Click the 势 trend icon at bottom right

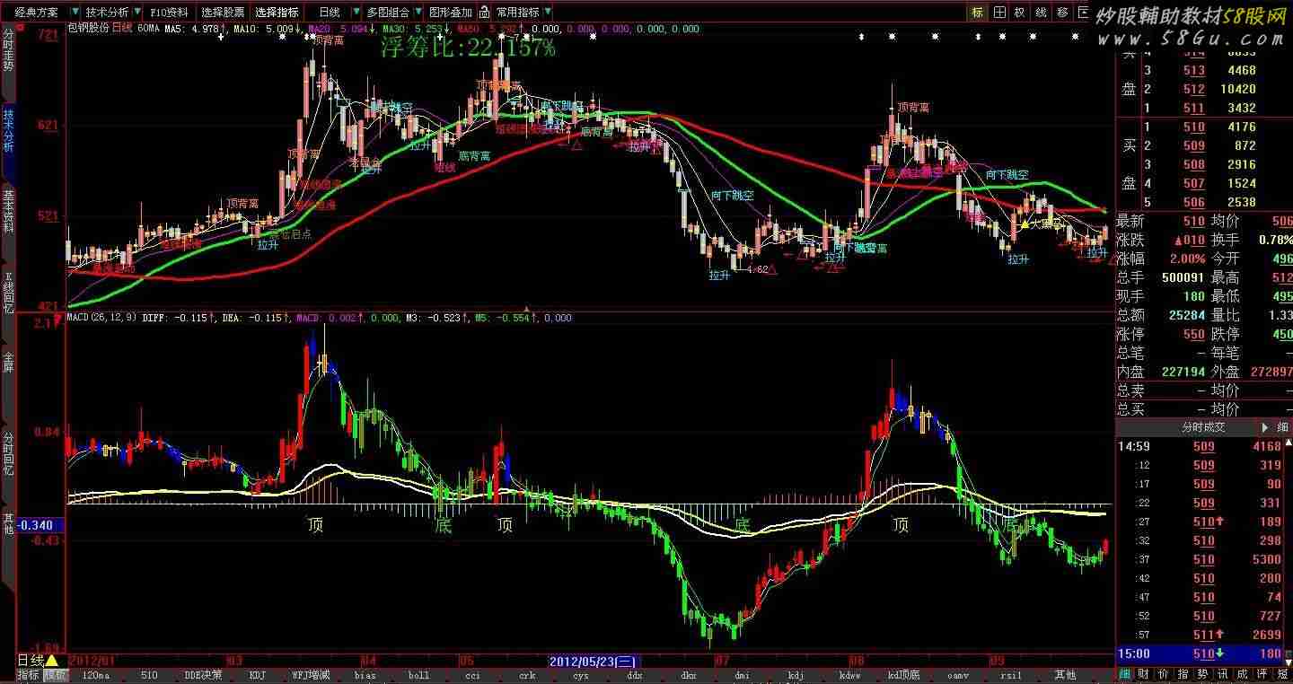pos(1203,674)
